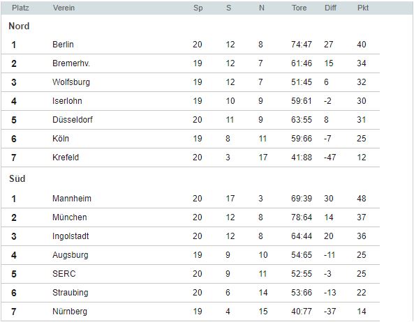
Task: Click the Krefeld team name
Action: click(x=66, y=158)
